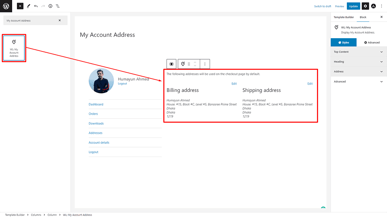
Task: Redo the last change
Action: click(43, 6)
